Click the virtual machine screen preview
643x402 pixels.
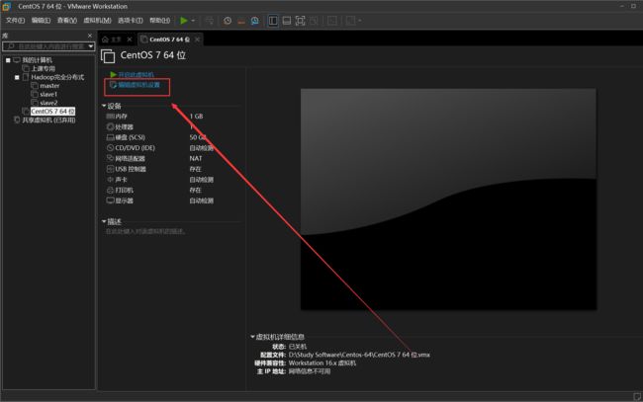[x=448, y=200]
